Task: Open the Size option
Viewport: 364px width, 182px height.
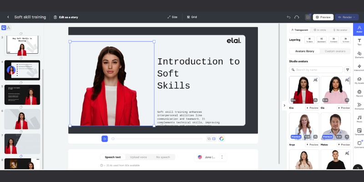Action: [172, 17]
